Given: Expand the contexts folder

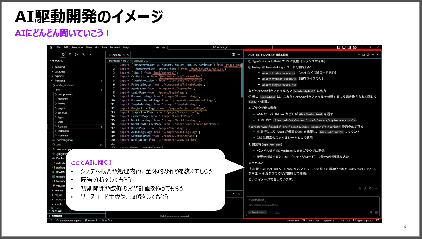Looking at the screenshot, I should (x=76, y=99).
